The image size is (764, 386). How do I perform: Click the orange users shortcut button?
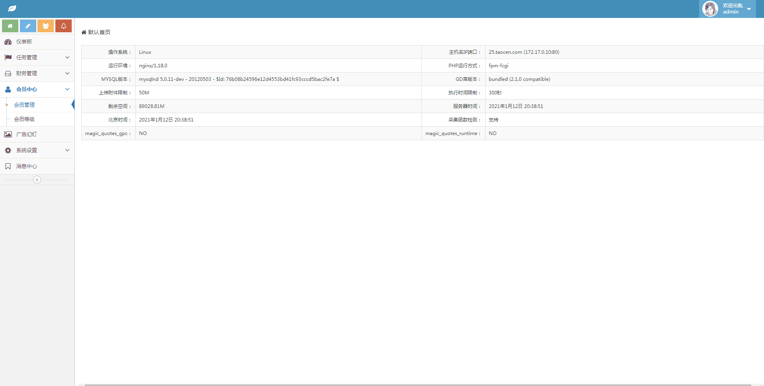(x=46, y=26)
